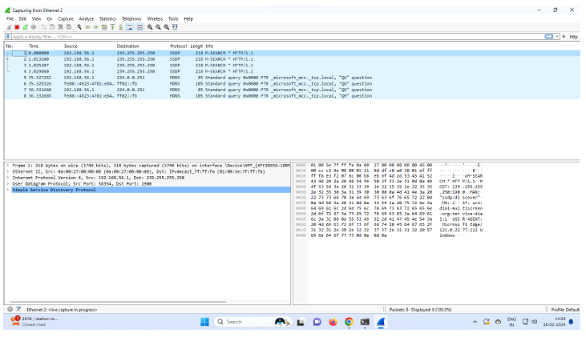Sort packets by the Time column header
This screenshot has height=337, width=586.
click(44, 46)
